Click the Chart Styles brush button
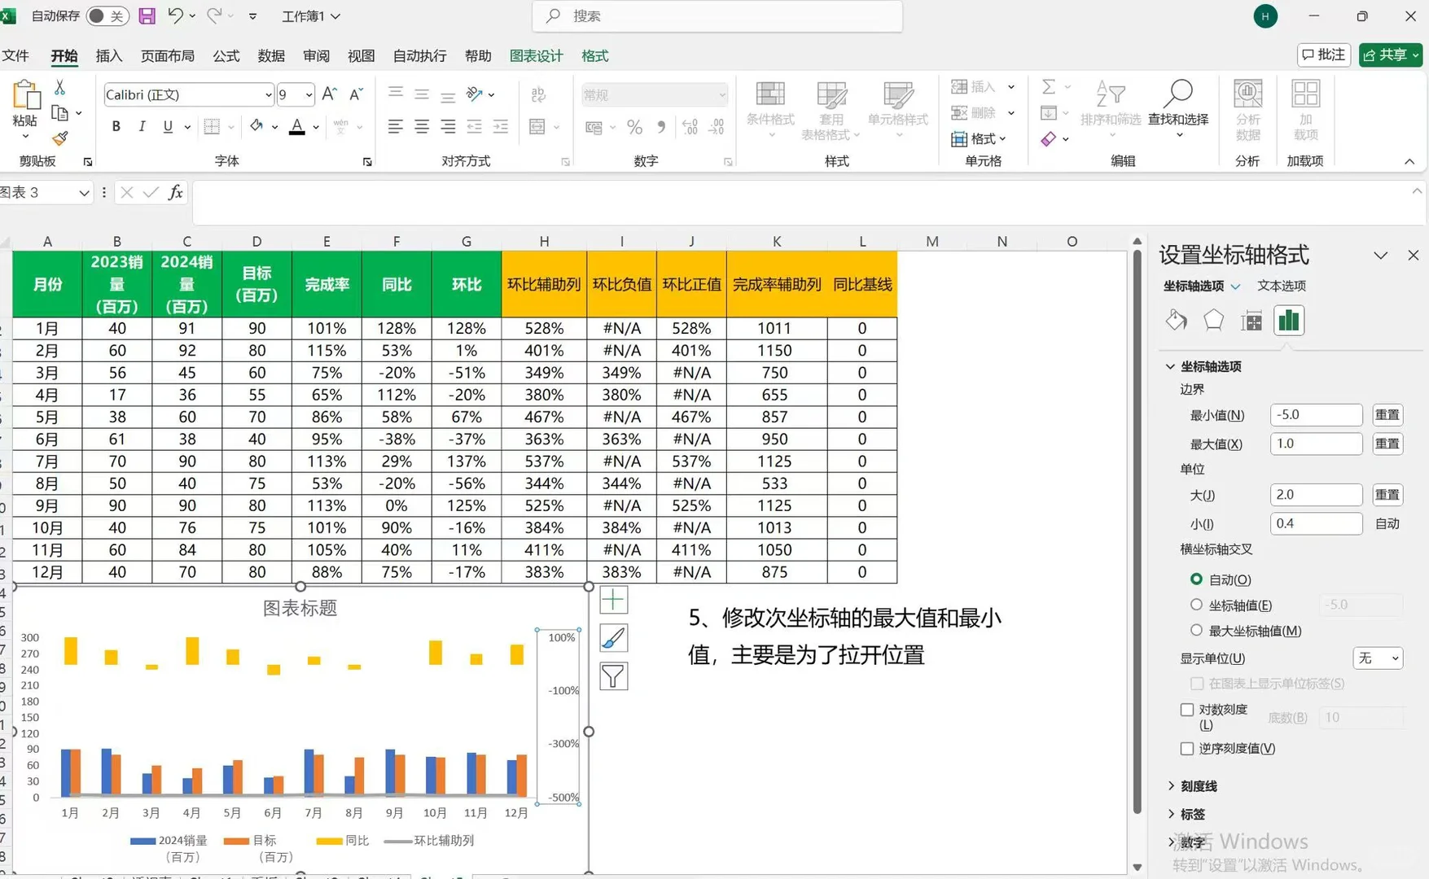This screenshot has height=879, width=1429. pyautogui.click(x=613, y=638)
